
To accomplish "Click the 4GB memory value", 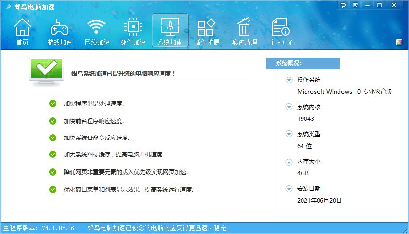I will [303, 173].
